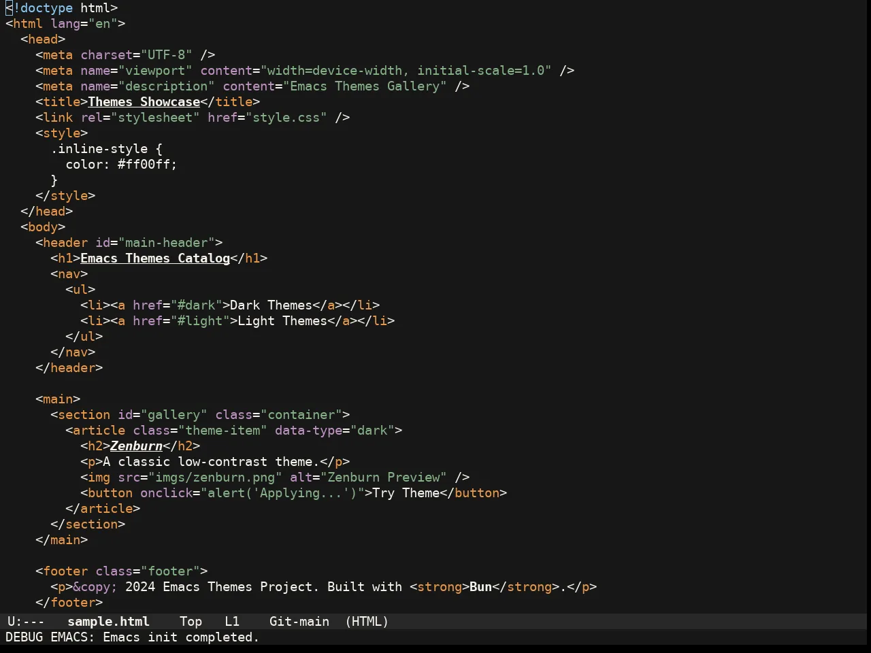Screen dimensions: 871x653
Task: Click the opening <ul> tag
Action: click(x=80, y=290)
